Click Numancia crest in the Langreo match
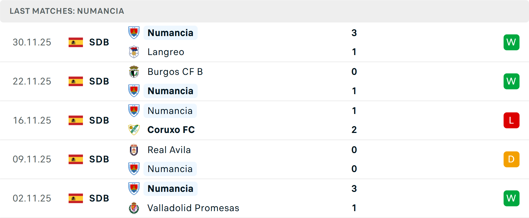Screen dimensions: 529x218 click(134, 33)
